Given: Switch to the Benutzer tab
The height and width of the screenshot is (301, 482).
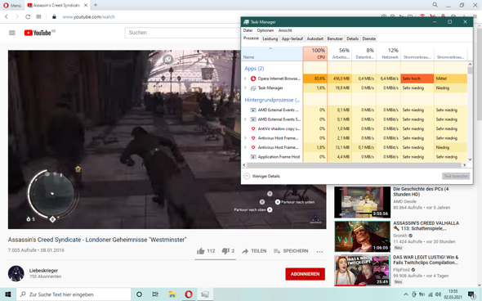Looking at the screenshot, I should point(335,38).
